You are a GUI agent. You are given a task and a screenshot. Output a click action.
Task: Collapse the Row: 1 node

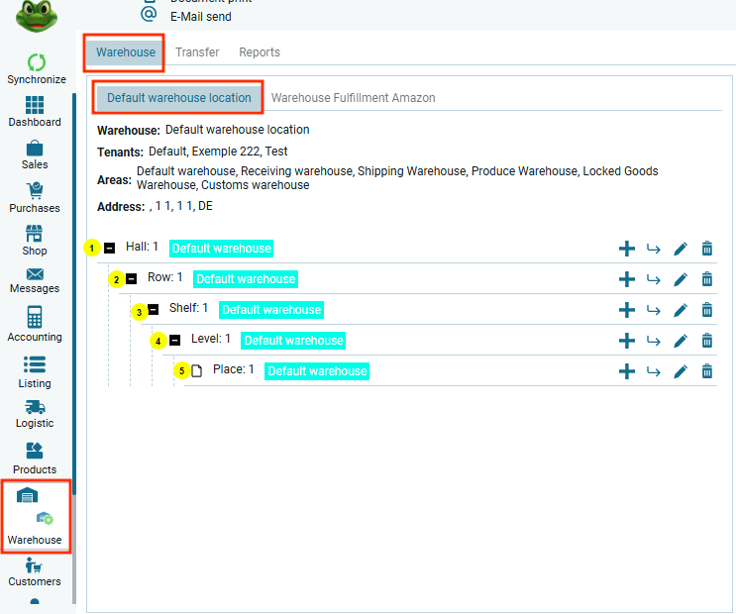[132, 279]
